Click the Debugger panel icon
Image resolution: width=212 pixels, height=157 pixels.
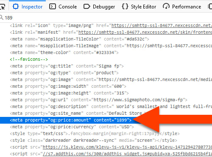click(x=86, y=7)
